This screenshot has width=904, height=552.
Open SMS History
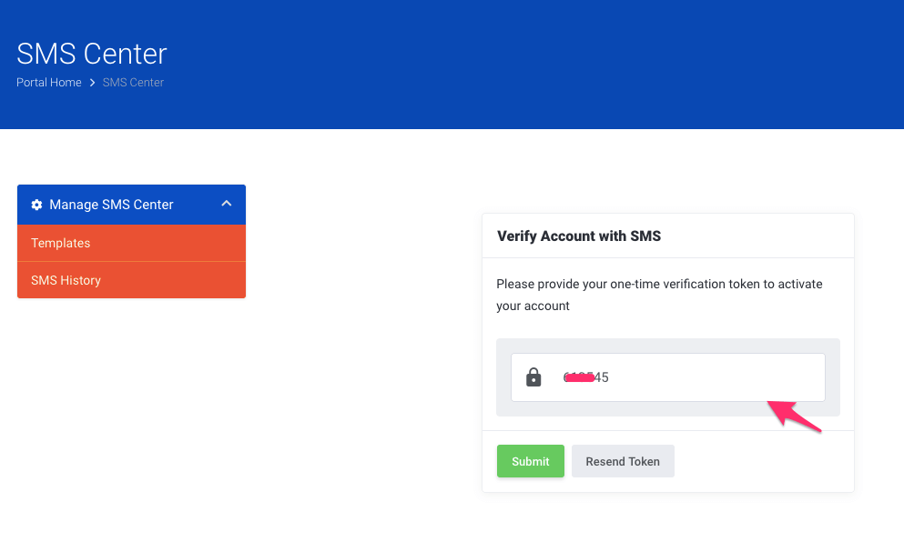click(64, 280)
